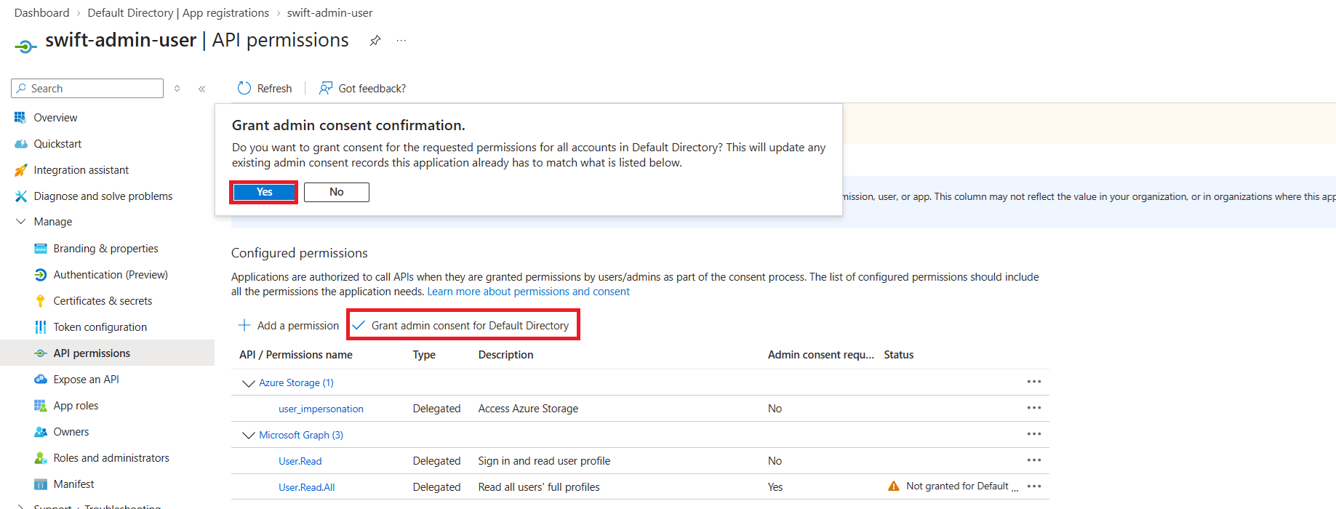Click the Refresh toolbar button label

point(274,89)
